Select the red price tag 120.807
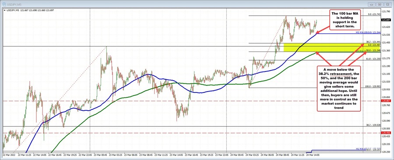394x160 pixels. pos(386,101)
